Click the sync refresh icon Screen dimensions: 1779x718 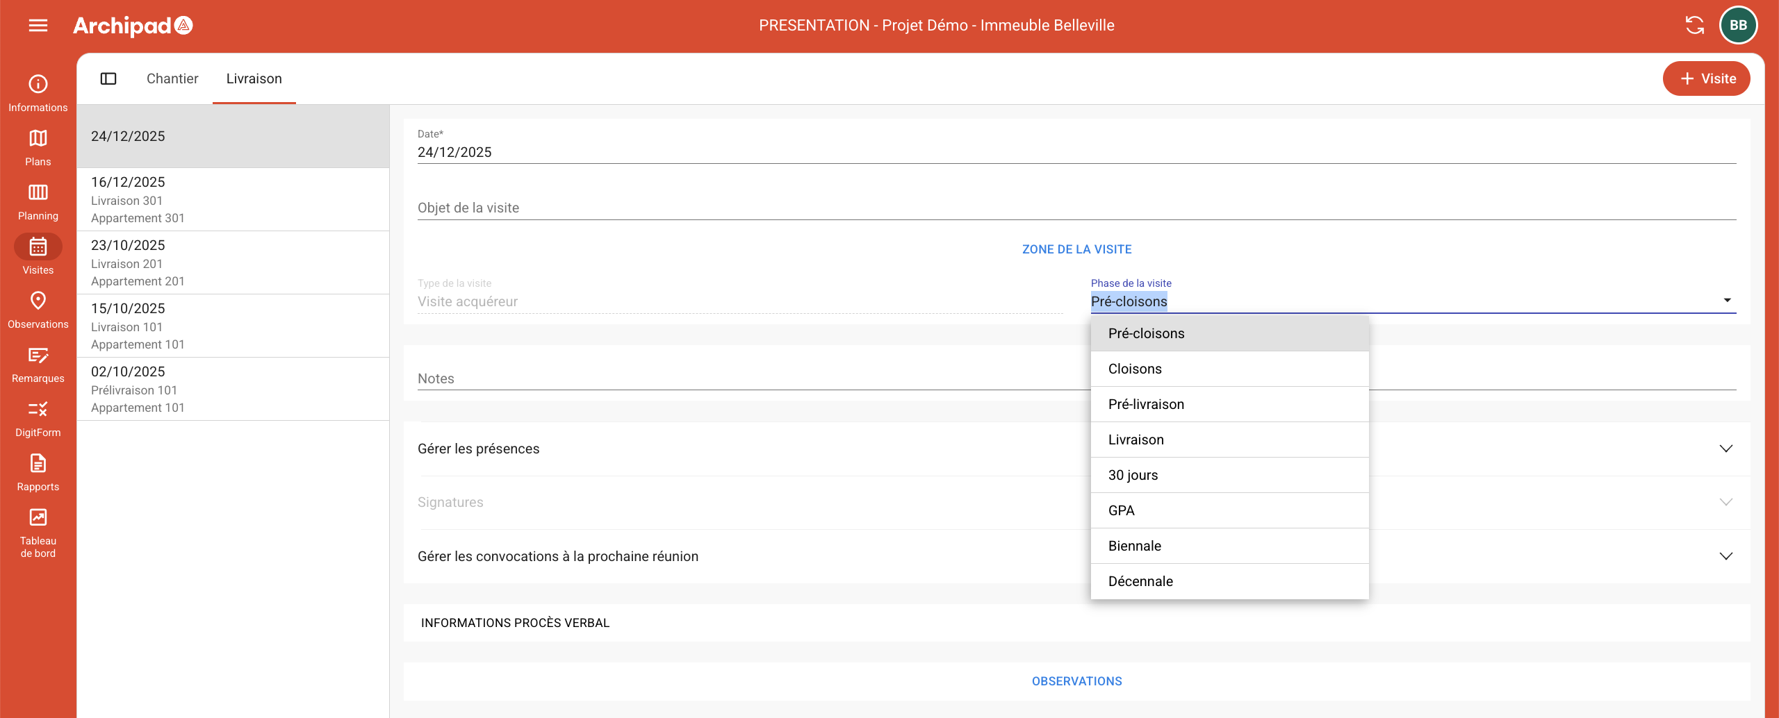tap(1695, 26)
